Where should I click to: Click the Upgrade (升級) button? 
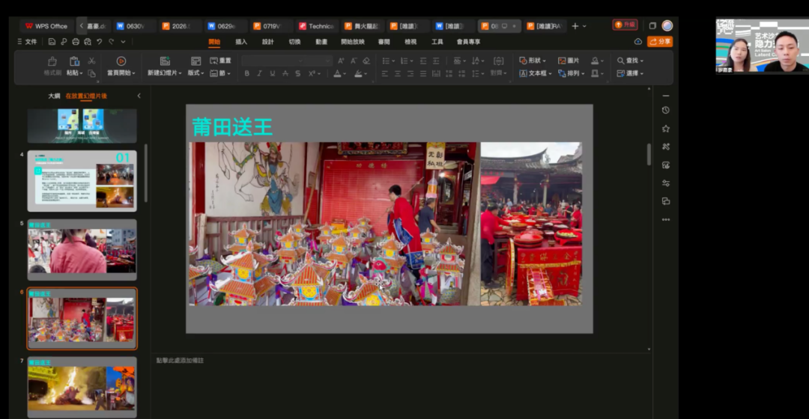[x=625, y=25]
